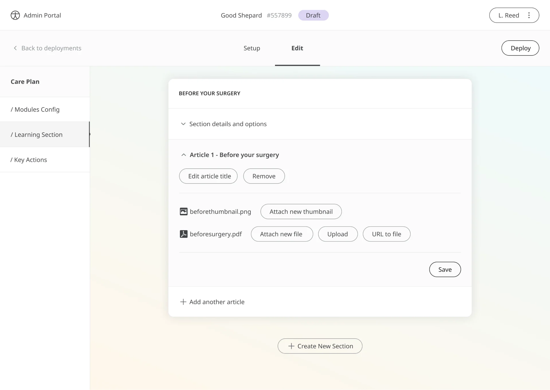The width and height of the screenshot is (550, 390).
Task: Click the Upload button
Action: click(338, 234)
